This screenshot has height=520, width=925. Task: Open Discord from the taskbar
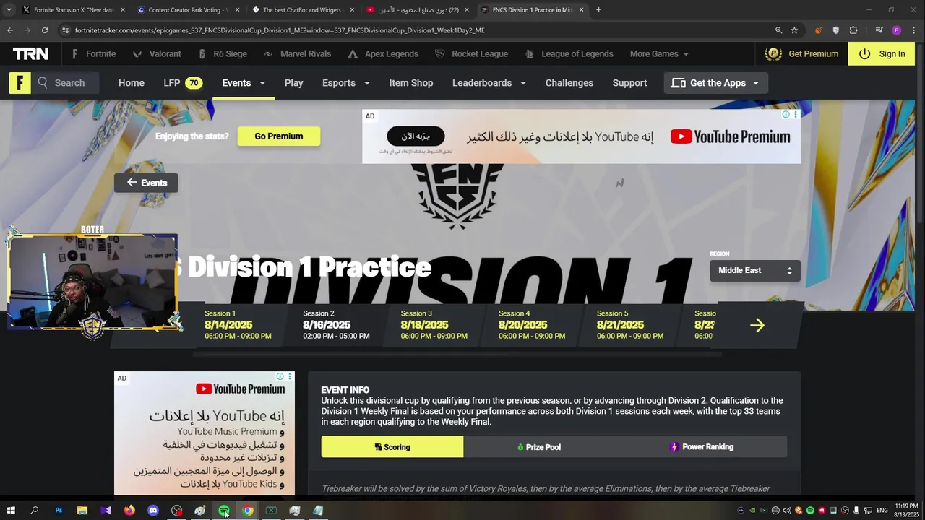[x=153, y=511]
